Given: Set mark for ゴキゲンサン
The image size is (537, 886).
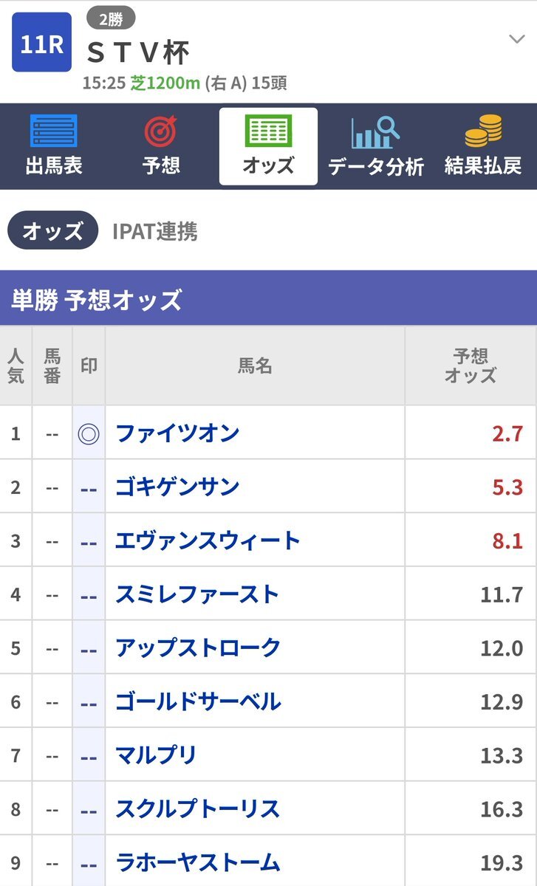Looking at the screenshot, I should (89, 487).
